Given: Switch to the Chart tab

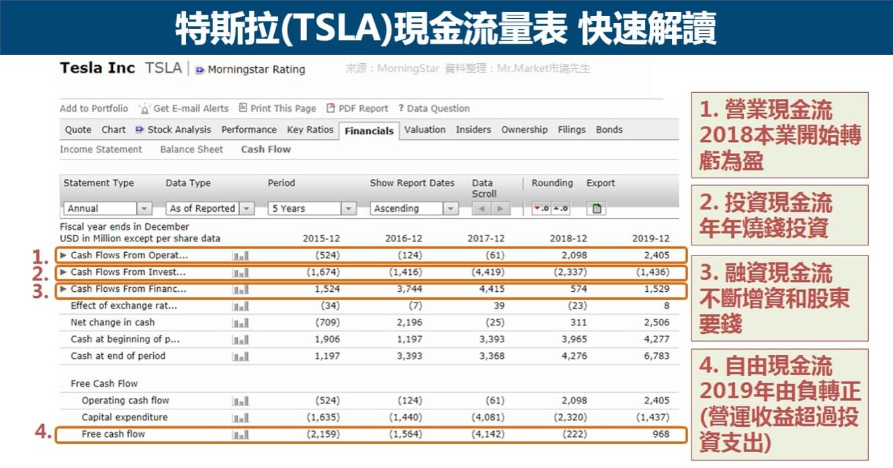Looking at the screenshot, I should point(114,130).
